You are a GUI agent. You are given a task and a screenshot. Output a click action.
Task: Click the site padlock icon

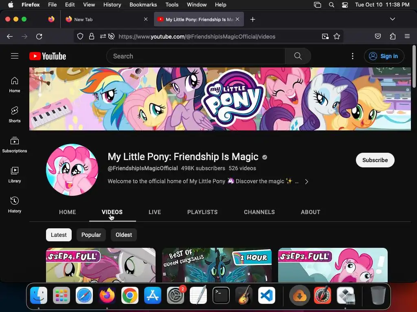pos(92,37)
